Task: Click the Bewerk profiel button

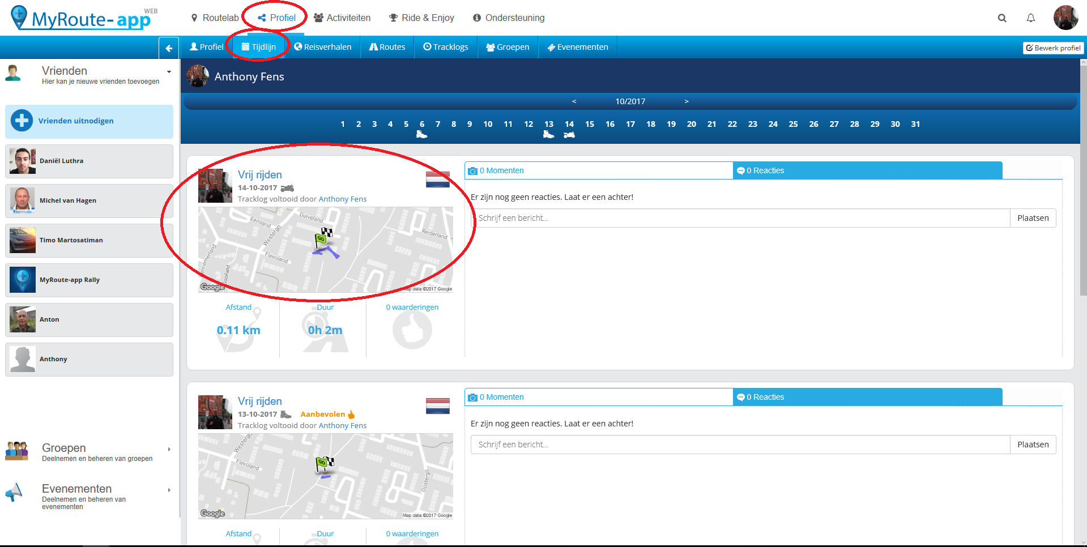Action: click(x=1053, y=48)
